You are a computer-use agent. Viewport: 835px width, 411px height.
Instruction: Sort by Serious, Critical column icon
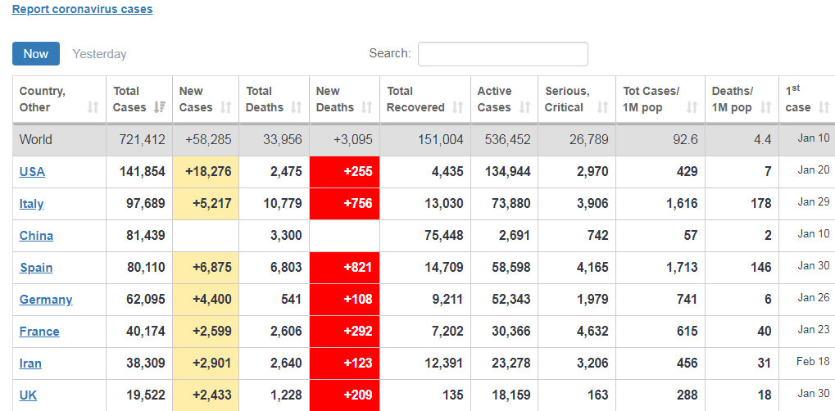[603, 107]
